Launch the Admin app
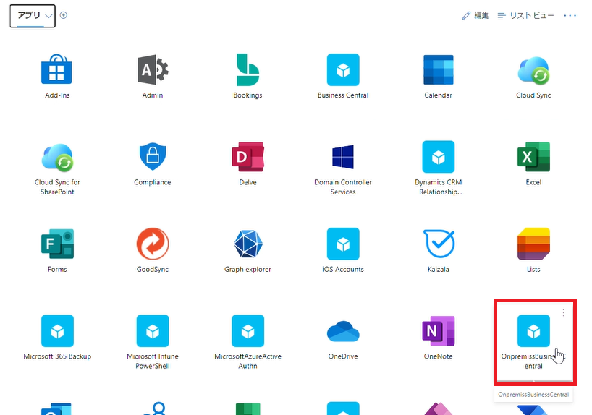The width and height of the screenshot is (592, 415). pyautogui.click(x=153, y=69)
